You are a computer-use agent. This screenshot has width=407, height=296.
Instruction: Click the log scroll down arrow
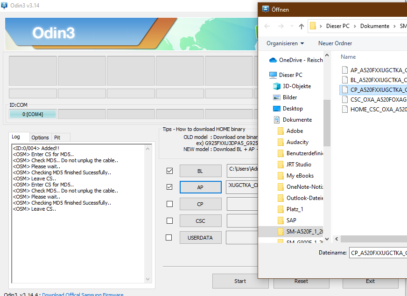[147, 279]
